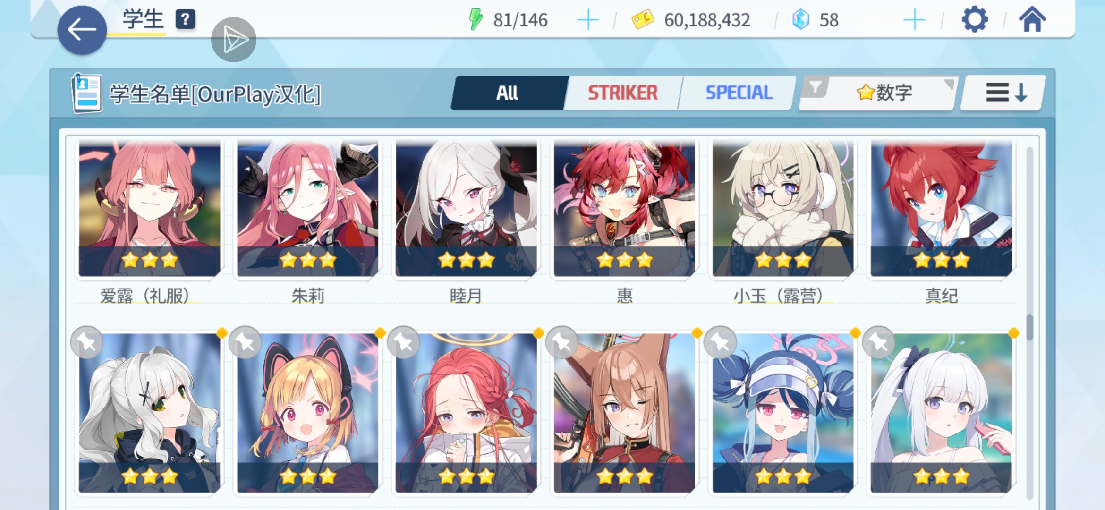Switch to the SPECIAL tab
Viewport: 1105px width, 510px height.
pyautogui.click(x=739, y=93)
